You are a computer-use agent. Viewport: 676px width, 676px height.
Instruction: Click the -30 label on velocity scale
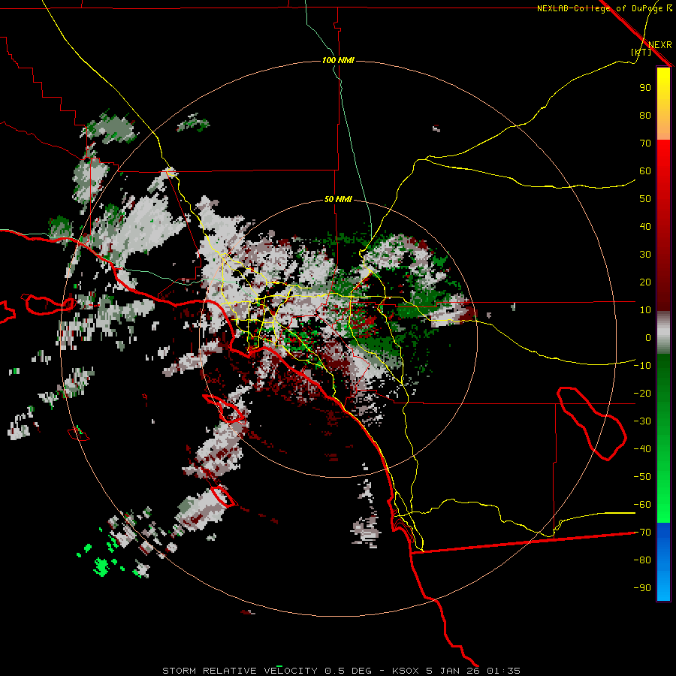point(642,421)
